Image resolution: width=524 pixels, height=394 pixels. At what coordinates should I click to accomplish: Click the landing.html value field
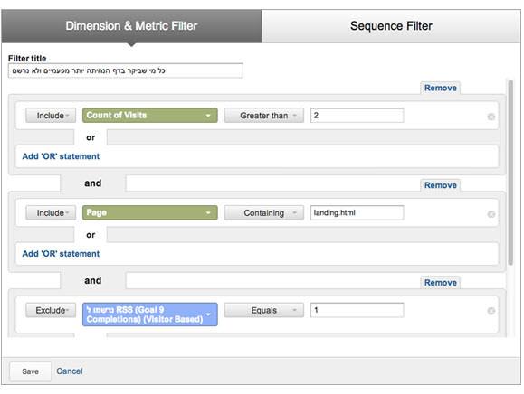[357, 213]
